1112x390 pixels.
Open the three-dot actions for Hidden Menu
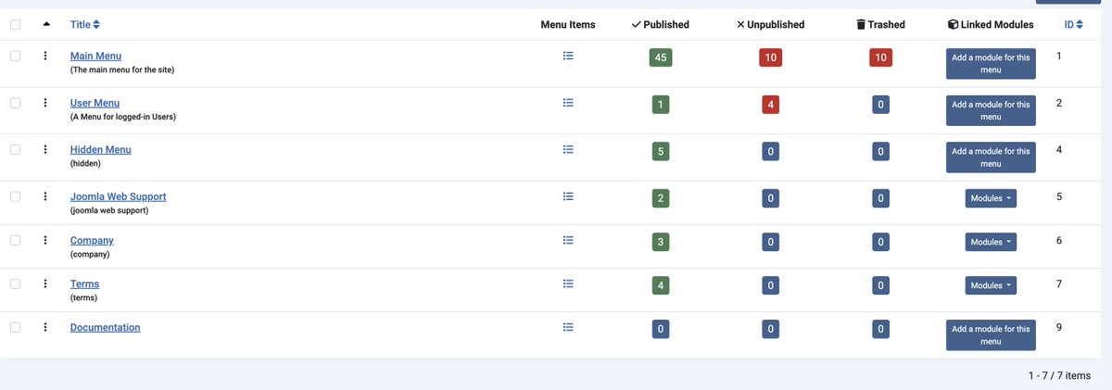click(44, 149)
